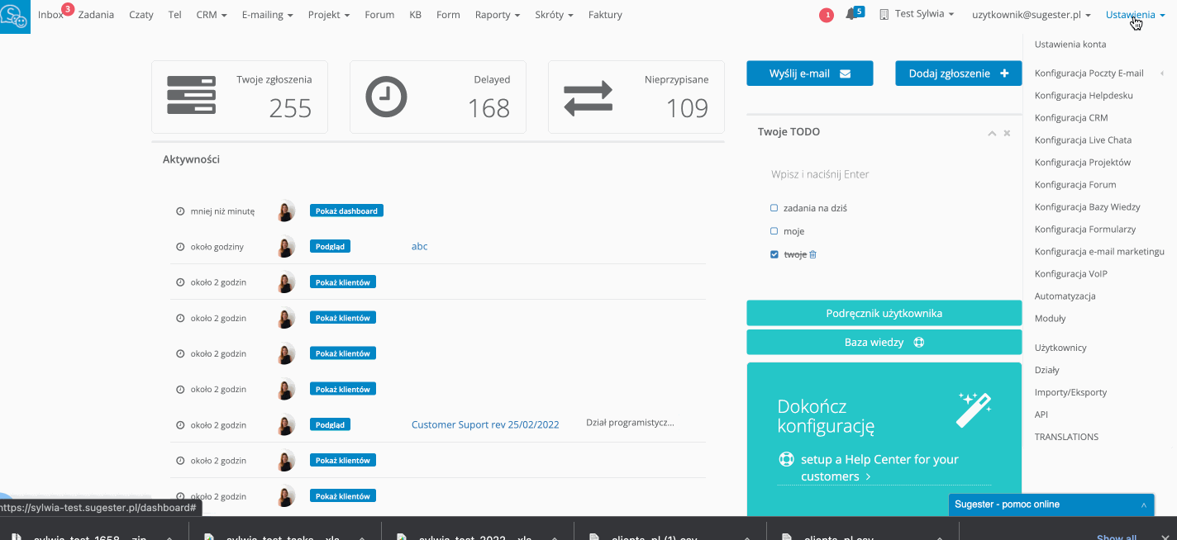This screenshot has width=1177, height=540.
Task: Select Importy/Eksporty from settings menu
Action: (1070, 393)
